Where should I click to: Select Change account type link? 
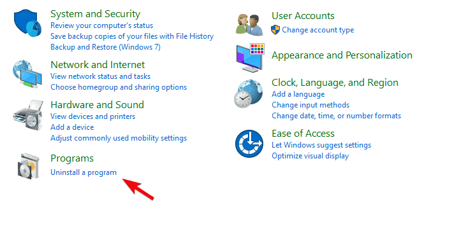click(x=318, y=30)
